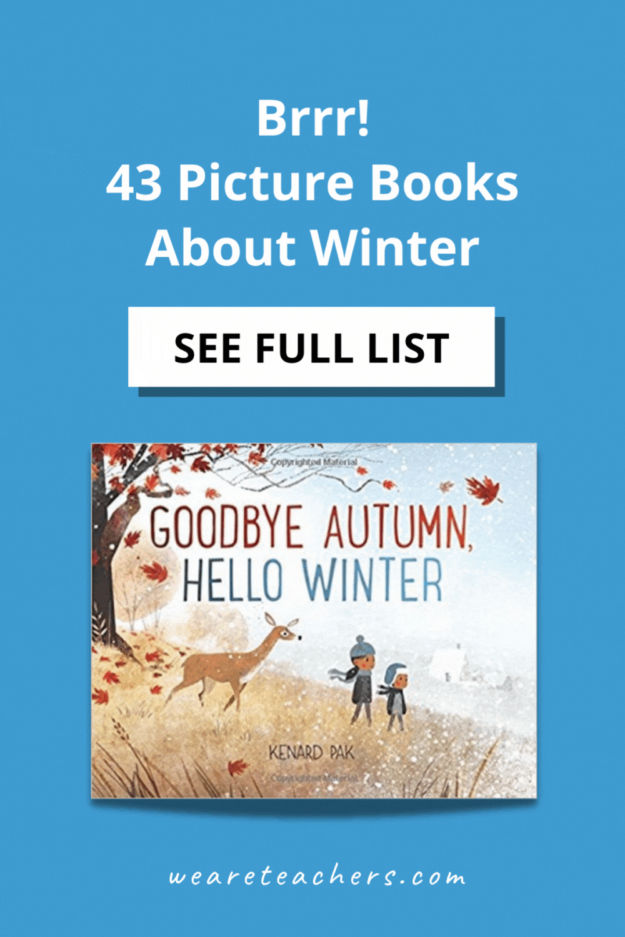Image resolution: width=625 pixels, height=937 pixels.
Task: Click the author name Kenard Pak
Action: (x=311, y=752)
